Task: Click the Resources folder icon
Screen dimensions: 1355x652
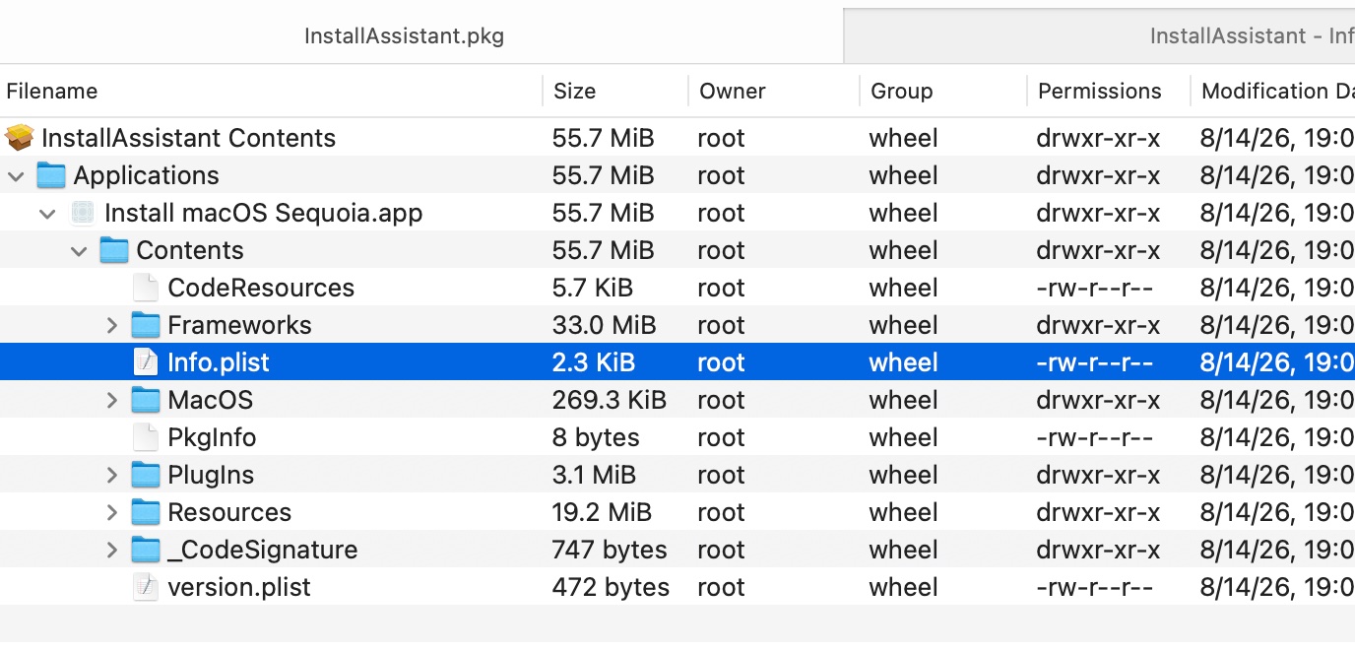Action: [x=146, y=512]
